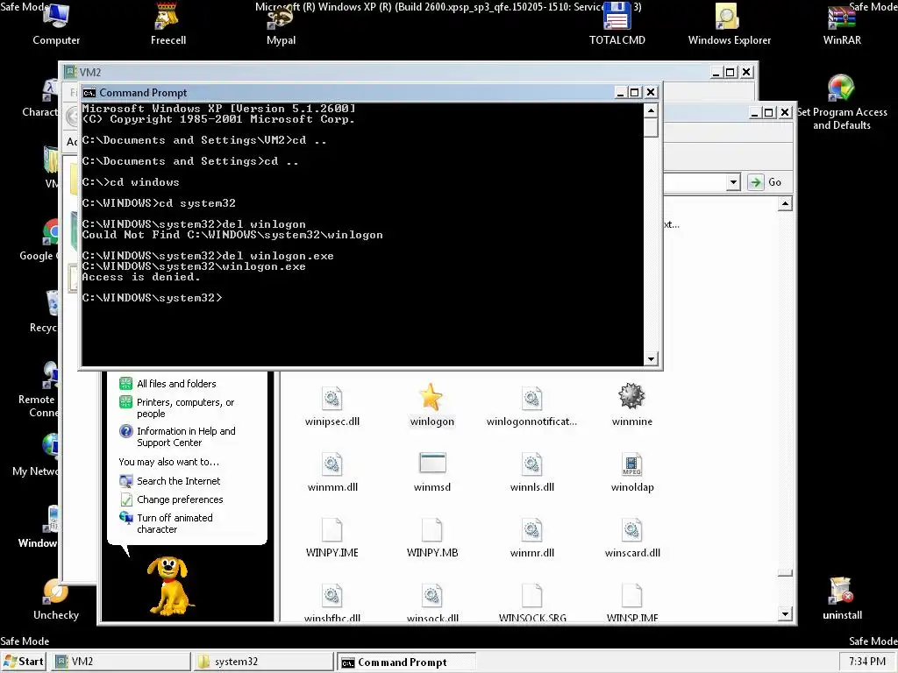The width and height of the screenshot is (898, 673).
Task: Select the winrnr.dll file
Action: (x=531, y=538)
